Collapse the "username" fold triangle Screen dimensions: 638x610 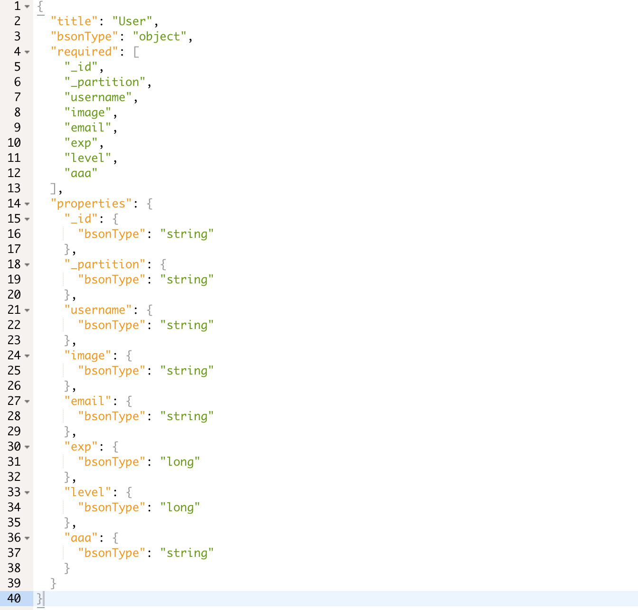(27, 310)
